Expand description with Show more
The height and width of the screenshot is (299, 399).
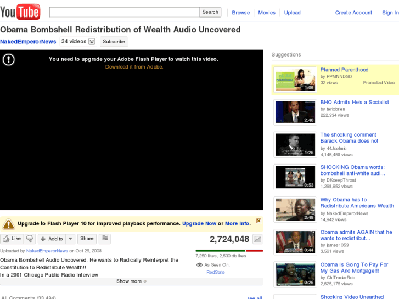click(132, 281)
